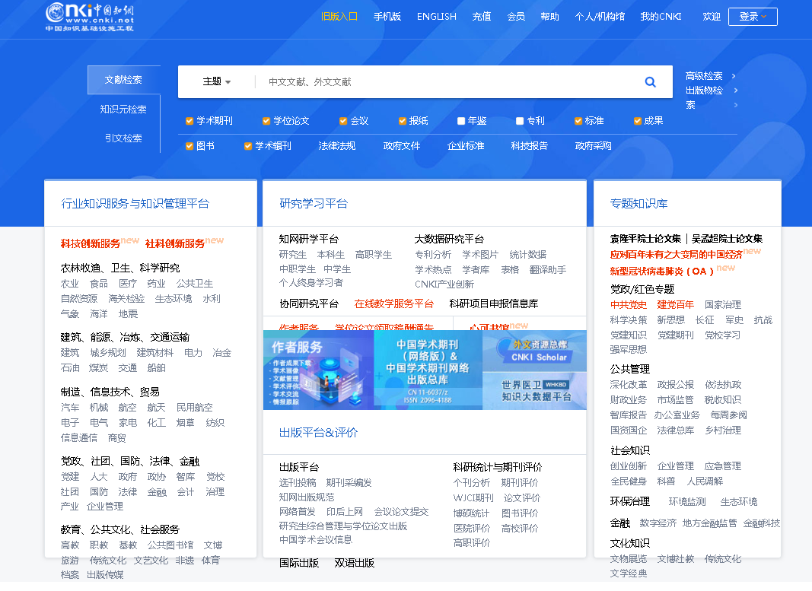Uncheck the 会议 checkbox
Screen dimensions: 812x591
coord(342,121)
